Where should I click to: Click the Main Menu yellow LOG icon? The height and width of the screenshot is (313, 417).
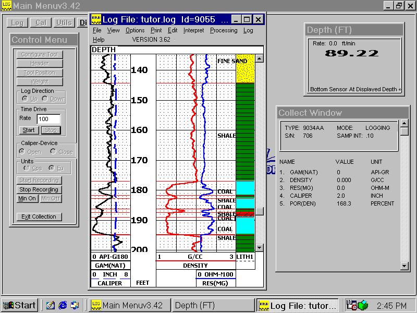[6, 6]
